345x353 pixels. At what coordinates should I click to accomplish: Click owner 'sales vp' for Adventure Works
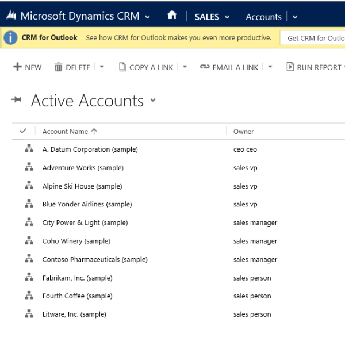246,168
